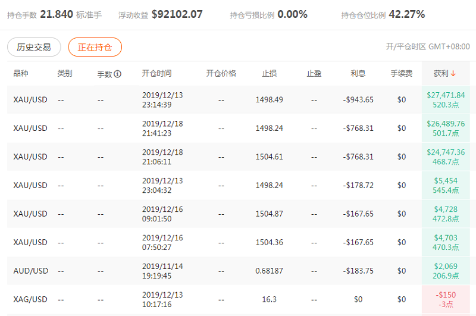Click the 开仓价格 column header
476x316 pixels.
(x=221, y=73)
